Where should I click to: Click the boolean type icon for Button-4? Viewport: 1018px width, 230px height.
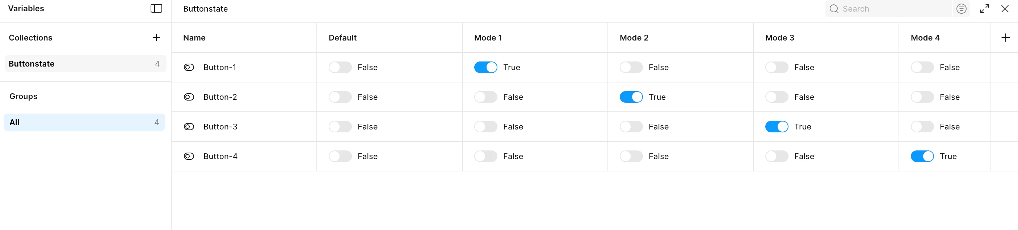189,156
